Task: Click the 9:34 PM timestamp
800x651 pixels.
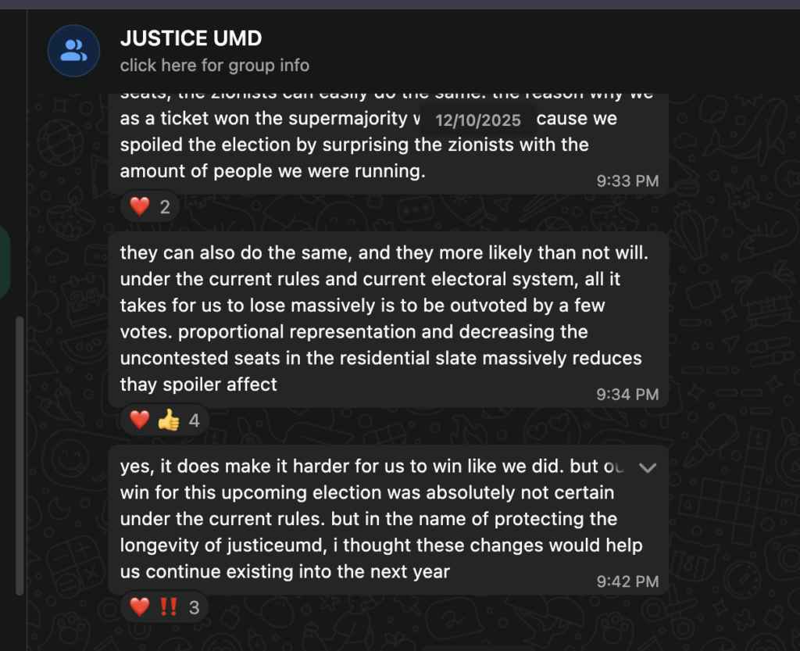Action: tap(627, 395)
